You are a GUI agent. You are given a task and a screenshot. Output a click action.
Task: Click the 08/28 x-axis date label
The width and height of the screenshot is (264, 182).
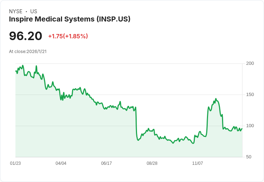(152, 163)
